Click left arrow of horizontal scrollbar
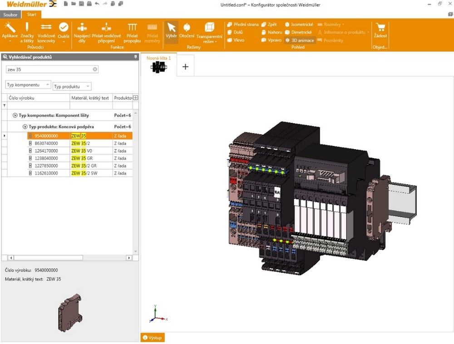This screenshot has width=454, height=344. (11, 257)
